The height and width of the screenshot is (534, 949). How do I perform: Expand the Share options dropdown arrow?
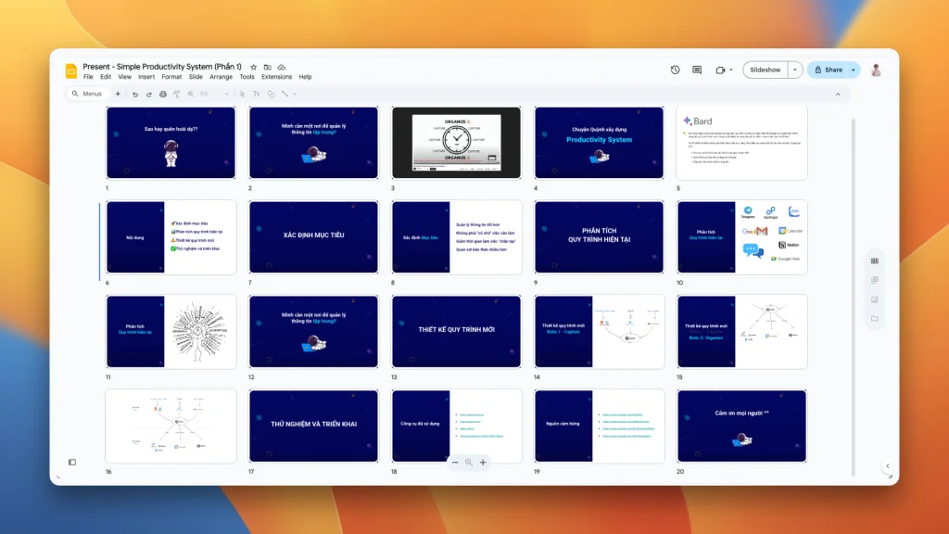point(853,70)
